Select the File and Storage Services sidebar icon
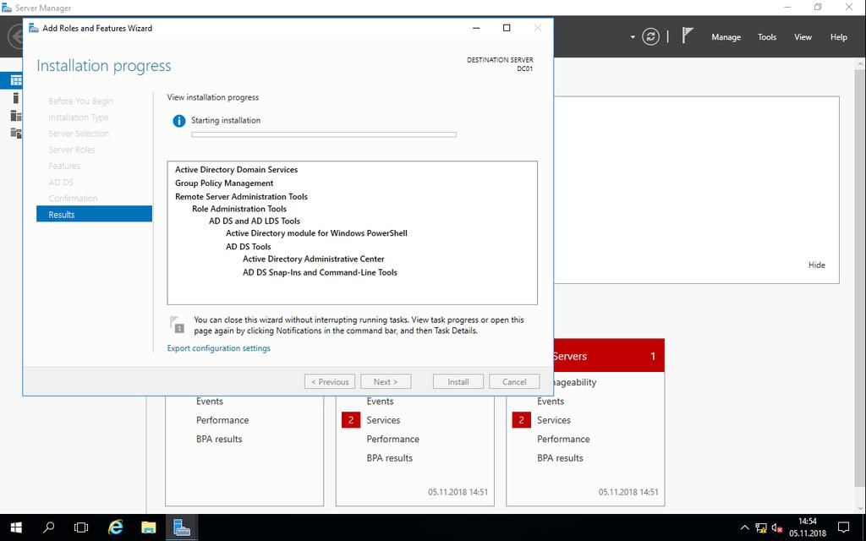Viewport: 866px width, 541px height. 16,133
